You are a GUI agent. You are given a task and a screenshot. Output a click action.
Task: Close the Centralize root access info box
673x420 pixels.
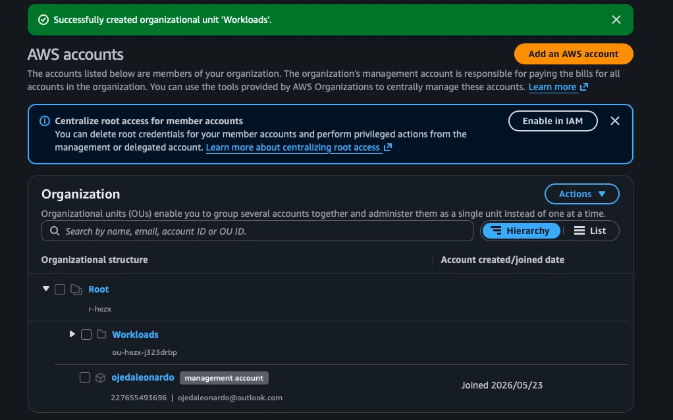coord(614,121)
